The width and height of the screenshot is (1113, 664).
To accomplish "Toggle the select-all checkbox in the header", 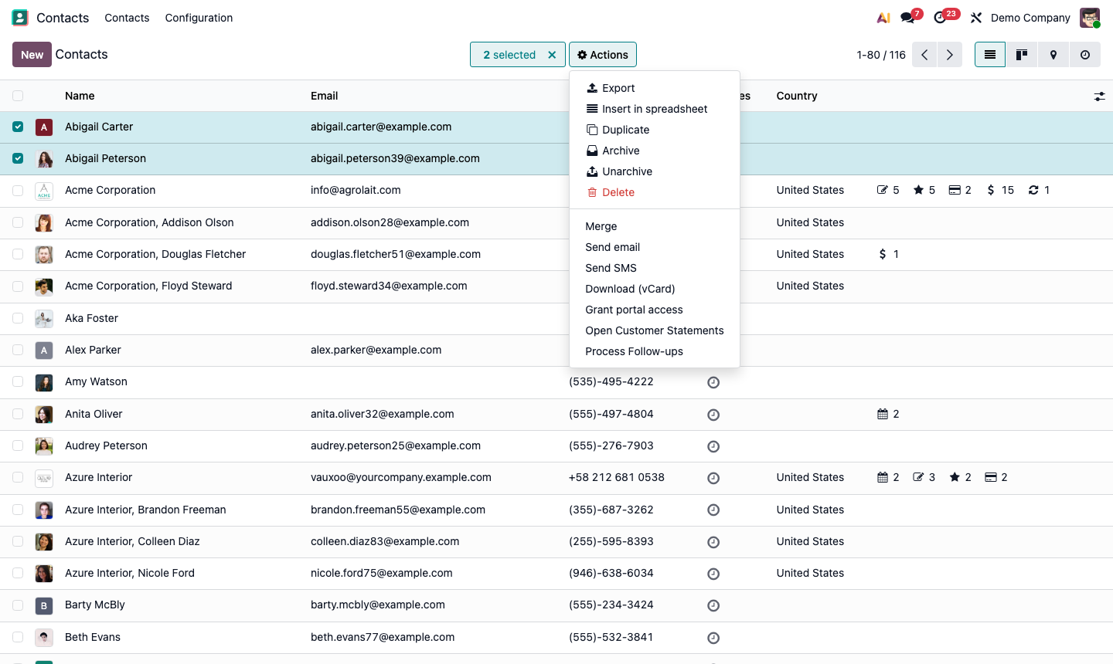I will (17, 96).
